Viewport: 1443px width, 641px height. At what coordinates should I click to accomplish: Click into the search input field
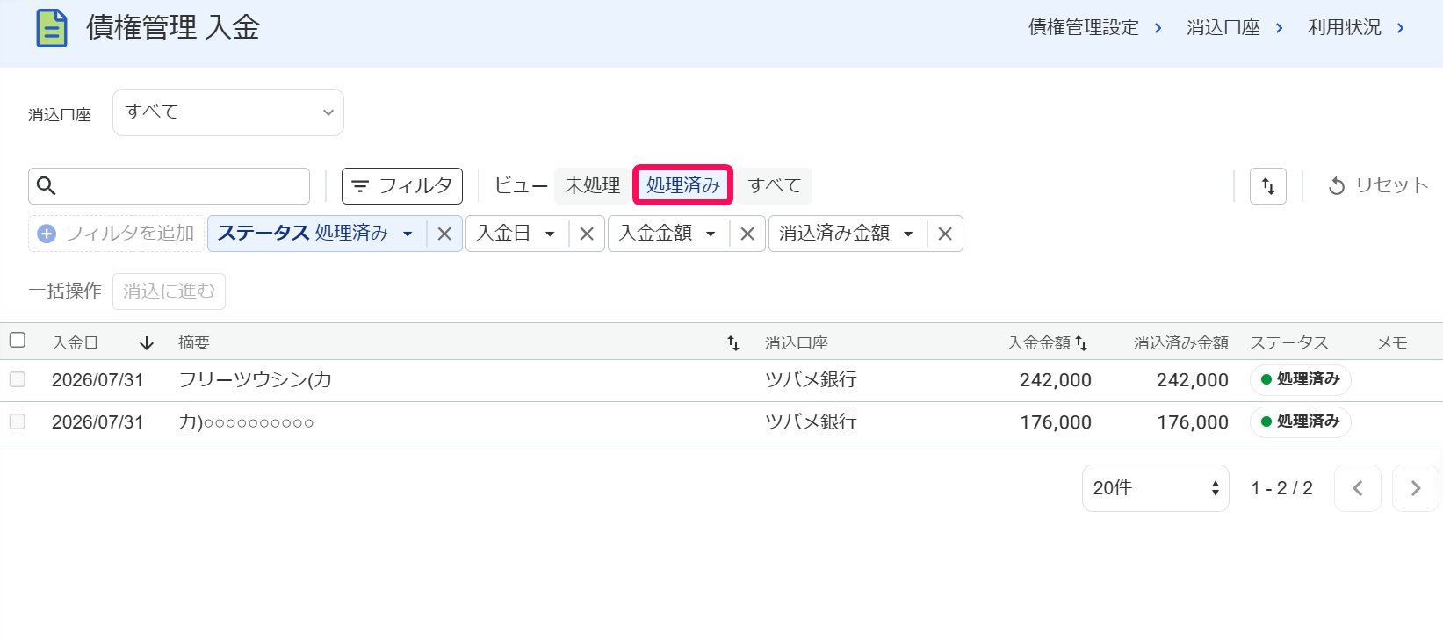click(x=169, y=186)
